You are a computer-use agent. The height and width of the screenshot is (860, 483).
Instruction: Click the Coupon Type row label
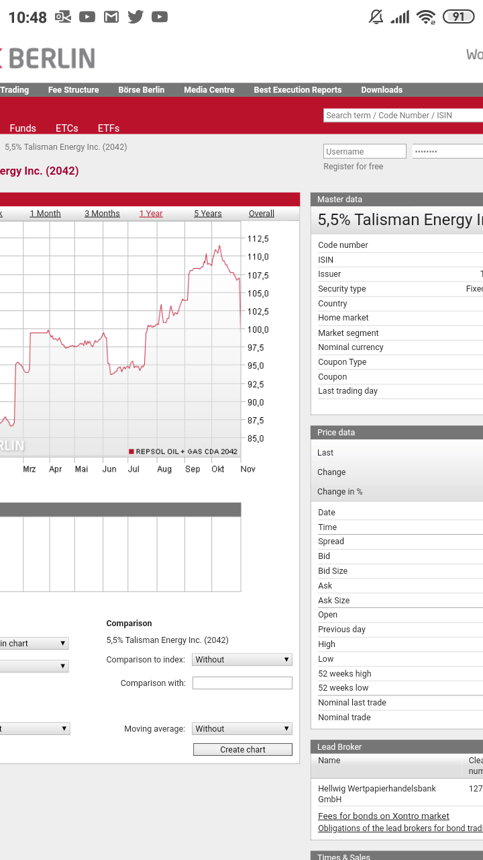[x=342, y=362]
